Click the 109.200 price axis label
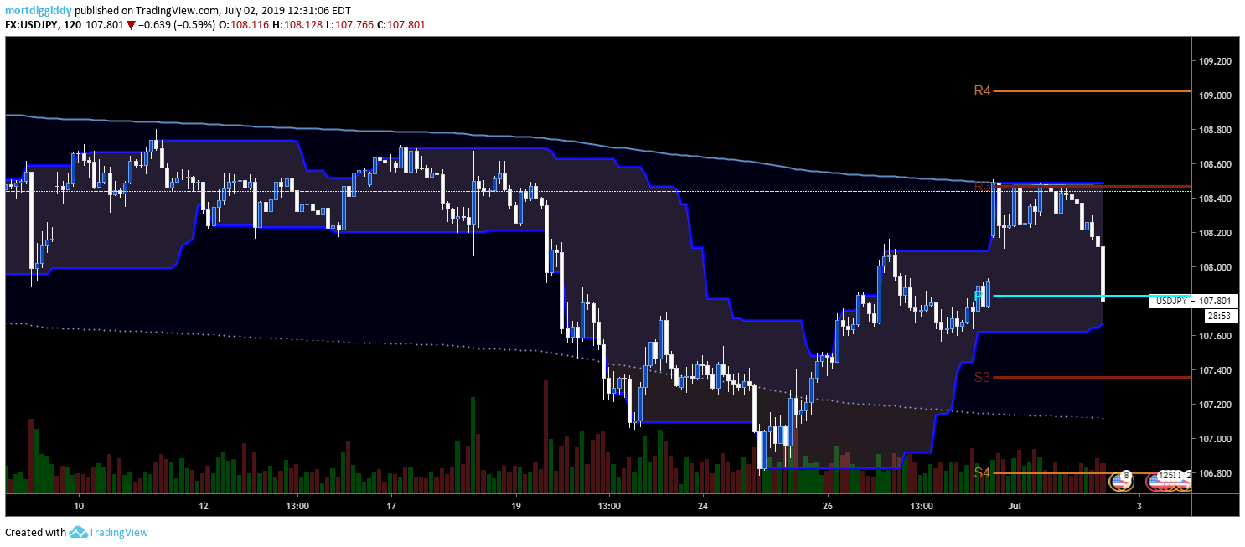Viewport: 1245px width, 547px height. [x=1214, y=61]
